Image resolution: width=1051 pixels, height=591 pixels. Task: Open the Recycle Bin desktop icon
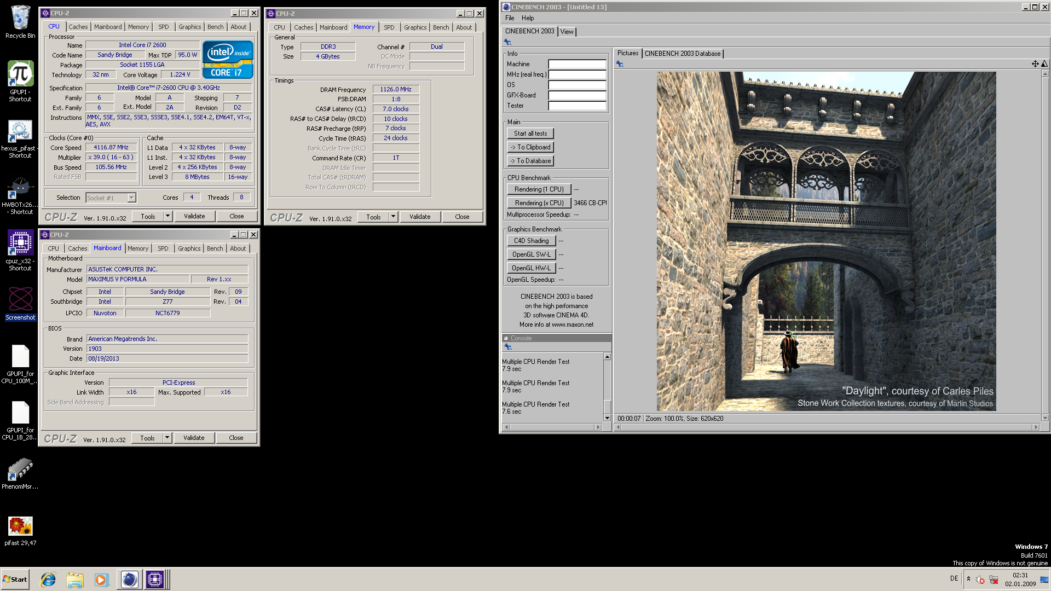pyautogui.click(x=20, y=22)
